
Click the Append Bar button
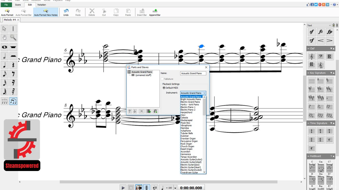pos(155,12)
